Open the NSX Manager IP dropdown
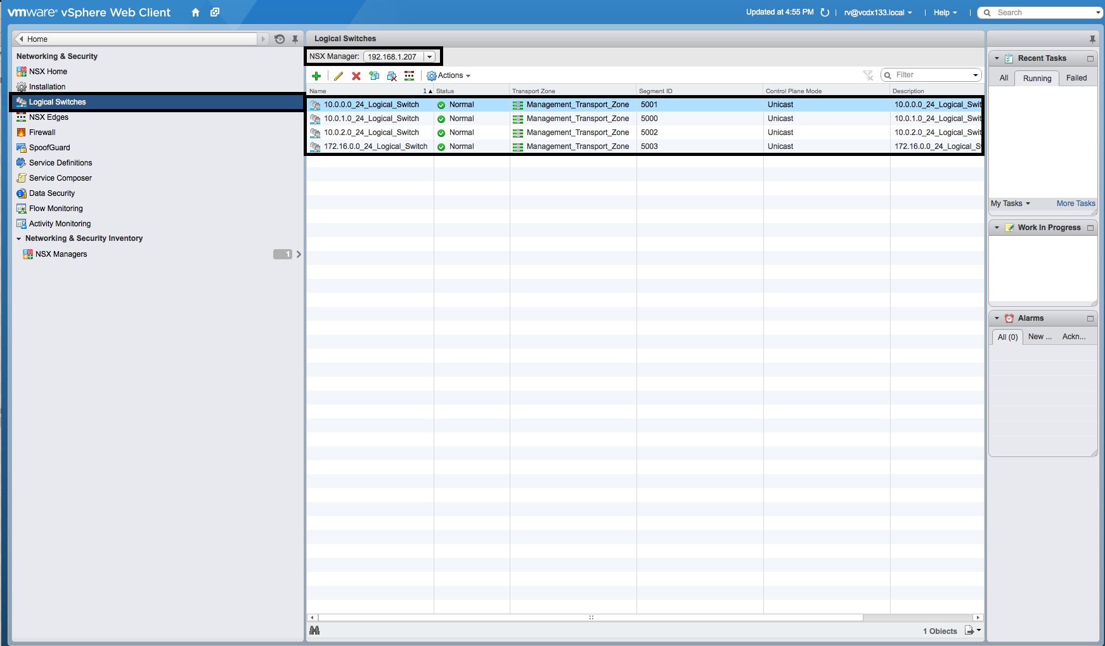Viewport: 1105px width, 646px height. pos(429,57)
